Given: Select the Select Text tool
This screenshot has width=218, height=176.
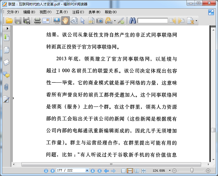Looking at the screenshot, I should click(91, 21).
